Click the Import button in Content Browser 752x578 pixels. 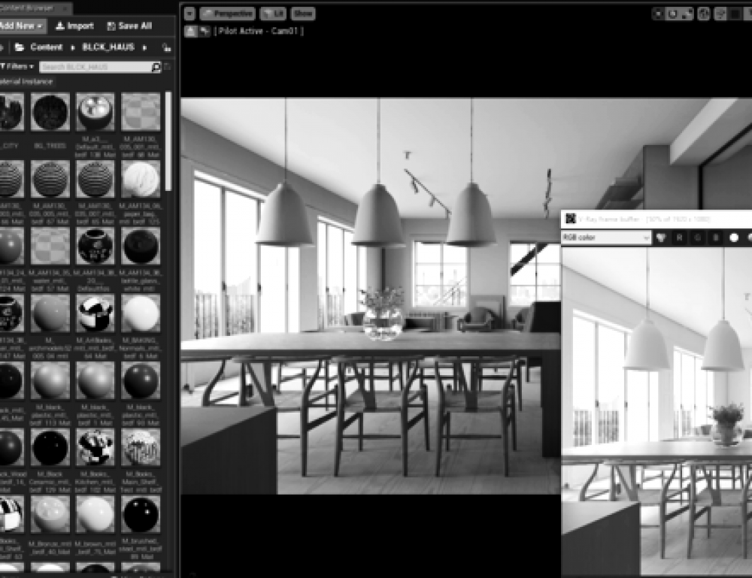click(74, 26)
